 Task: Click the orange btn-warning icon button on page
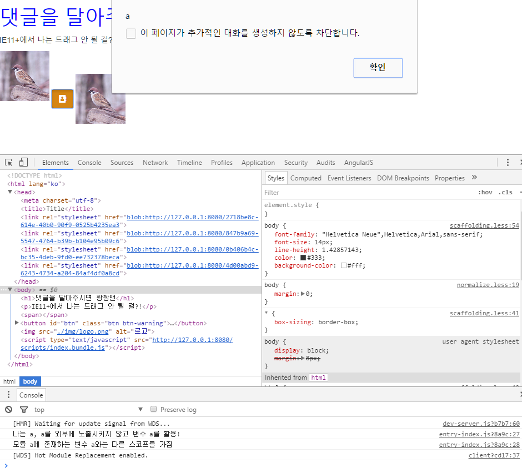[63, 99]
